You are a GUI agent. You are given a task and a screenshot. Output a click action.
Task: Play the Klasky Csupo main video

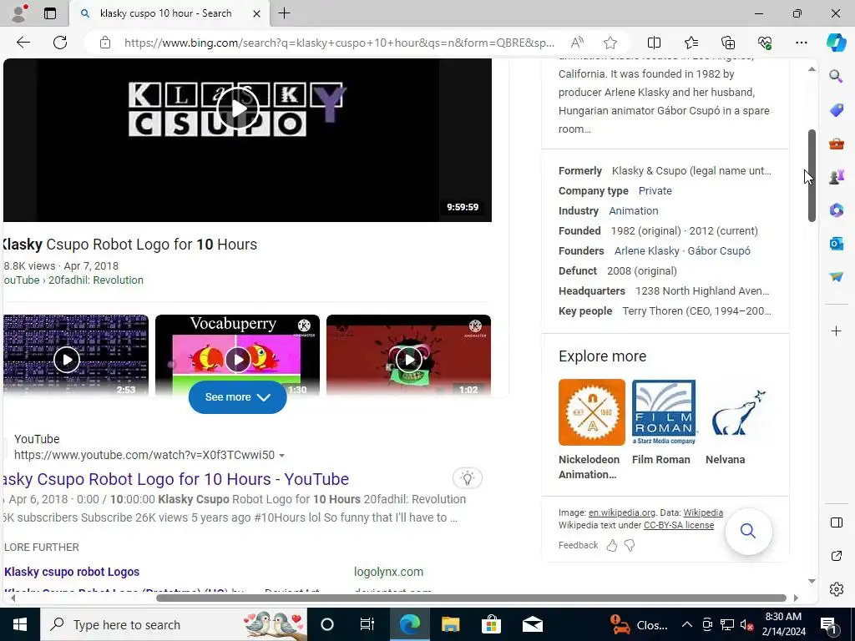coord(237,109)
